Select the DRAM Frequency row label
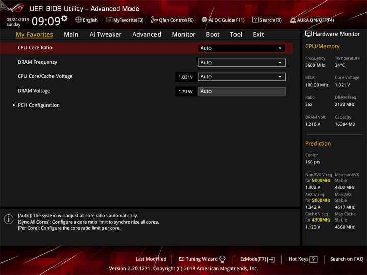The width and height of the screenshot is (367, 275). point(37,62)
